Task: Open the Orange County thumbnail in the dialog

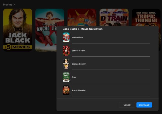Action: (66, 64)
